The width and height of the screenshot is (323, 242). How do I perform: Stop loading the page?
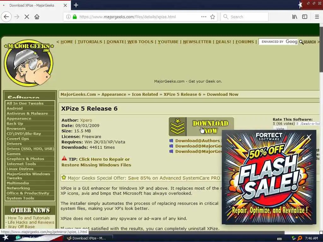pos(27,17)
